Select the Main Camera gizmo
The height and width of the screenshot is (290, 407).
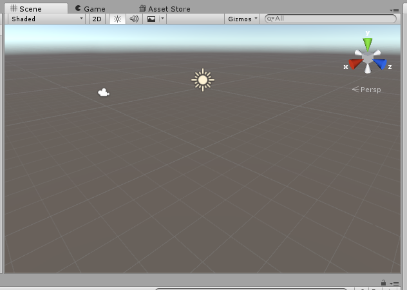pyautogui.click(x=104, y=93)
